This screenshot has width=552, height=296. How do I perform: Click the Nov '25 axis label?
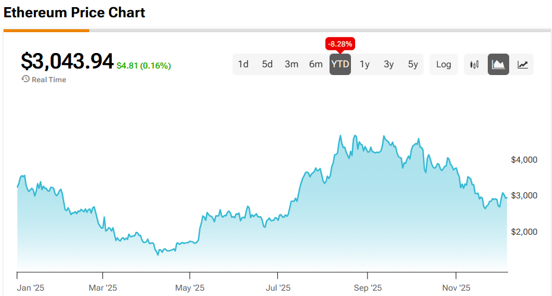457,288
